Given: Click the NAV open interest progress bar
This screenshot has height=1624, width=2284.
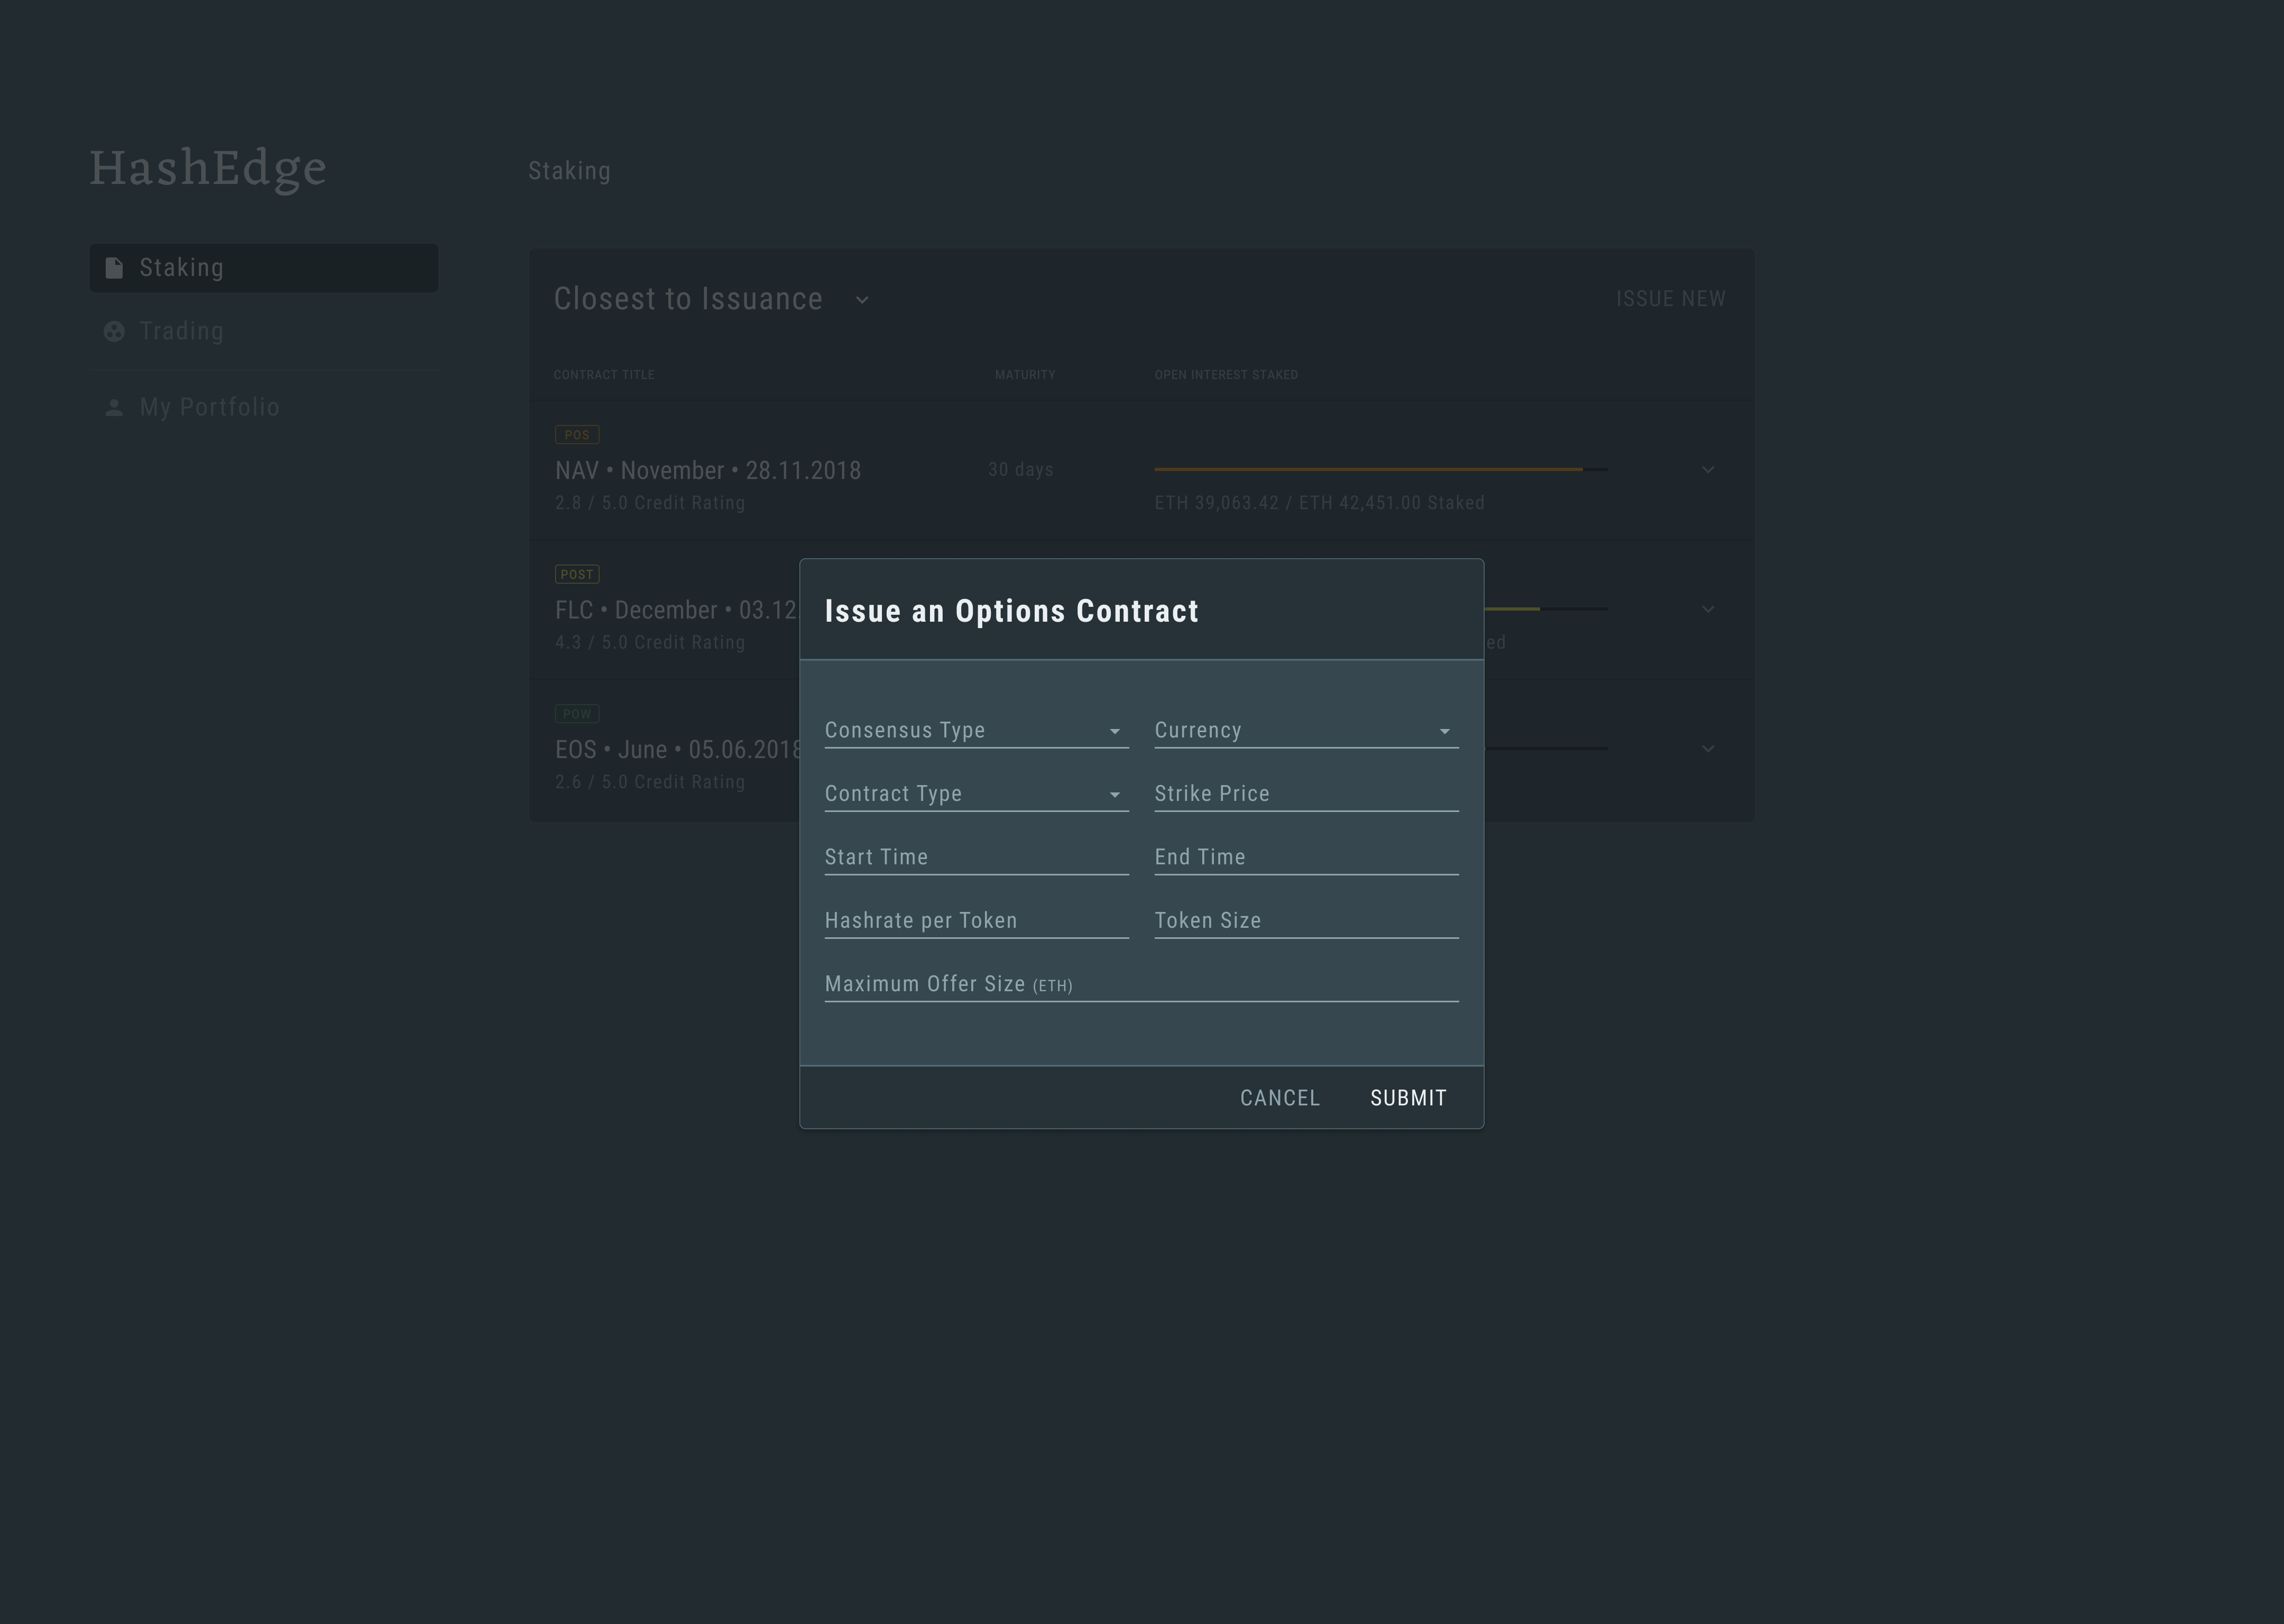Looking at the screenshot, I should pos(1380,469).
